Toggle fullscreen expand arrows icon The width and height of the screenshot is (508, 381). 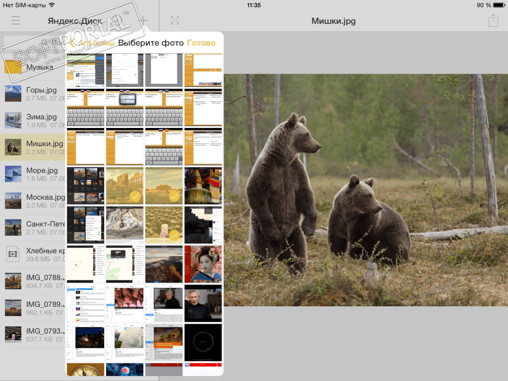pos(175,21)
